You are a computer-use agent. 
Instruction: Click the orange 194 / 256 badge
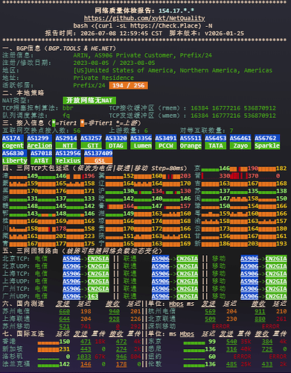tap(129, 85)
